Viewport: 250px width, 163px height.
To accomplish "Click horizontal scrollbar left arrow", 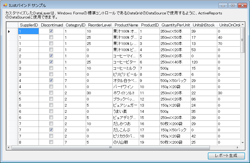I will [9, 148].
